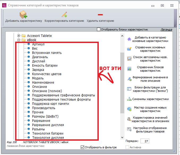This screenshot has height=155, width=180.
Task: Enable Отображать блоки характеристик checkbox
Action: coord(98,29)
